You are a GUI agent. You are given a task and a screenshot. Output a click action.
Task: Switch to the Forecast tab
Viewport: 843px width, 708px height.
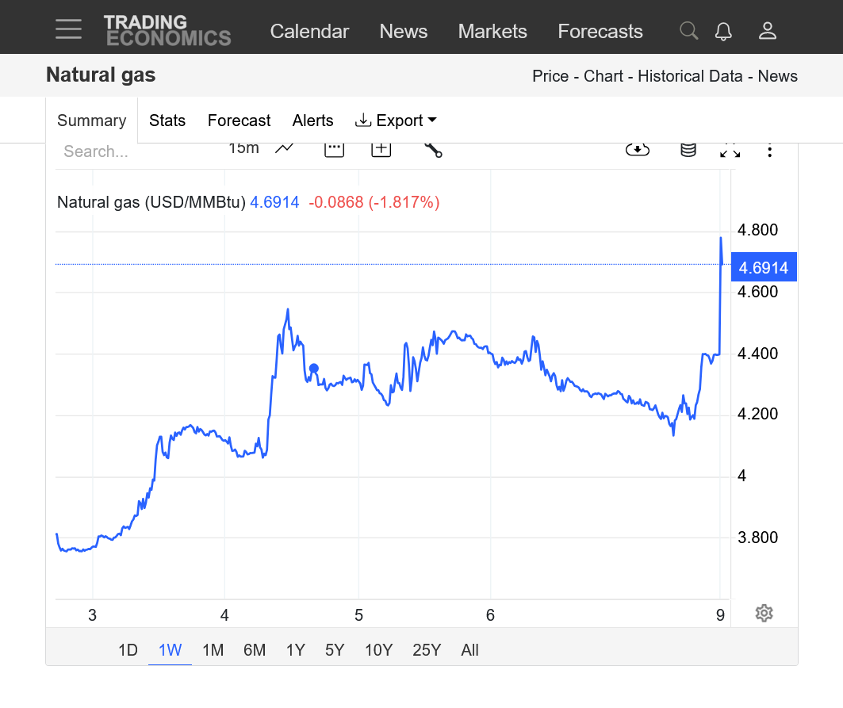(239, 121)
